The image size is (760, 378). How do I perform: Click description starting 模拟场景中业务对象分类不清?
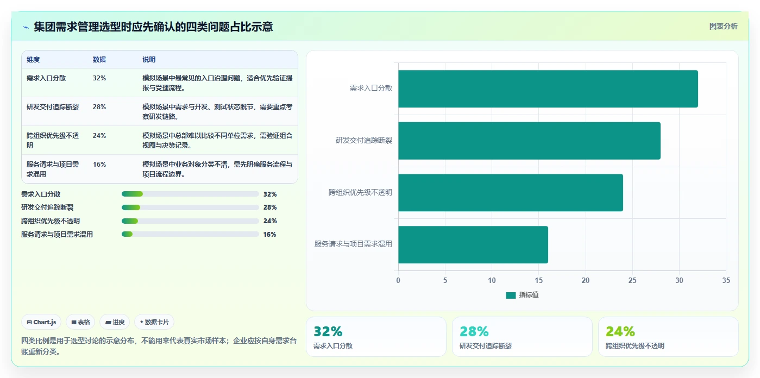217,169
